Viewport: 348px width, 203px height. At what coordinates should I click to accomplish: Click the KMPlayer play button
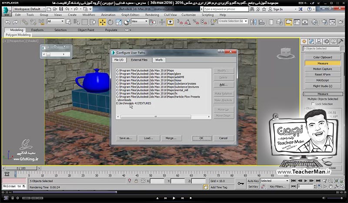174,198
